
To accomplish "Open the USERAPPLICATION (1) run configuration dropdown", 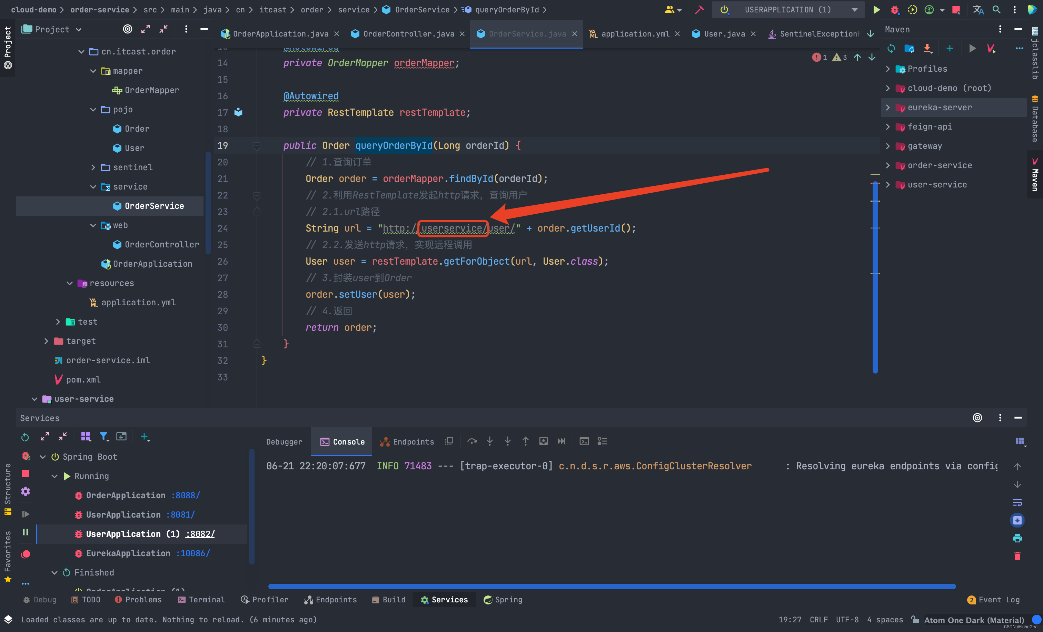I will coord(787,10).
